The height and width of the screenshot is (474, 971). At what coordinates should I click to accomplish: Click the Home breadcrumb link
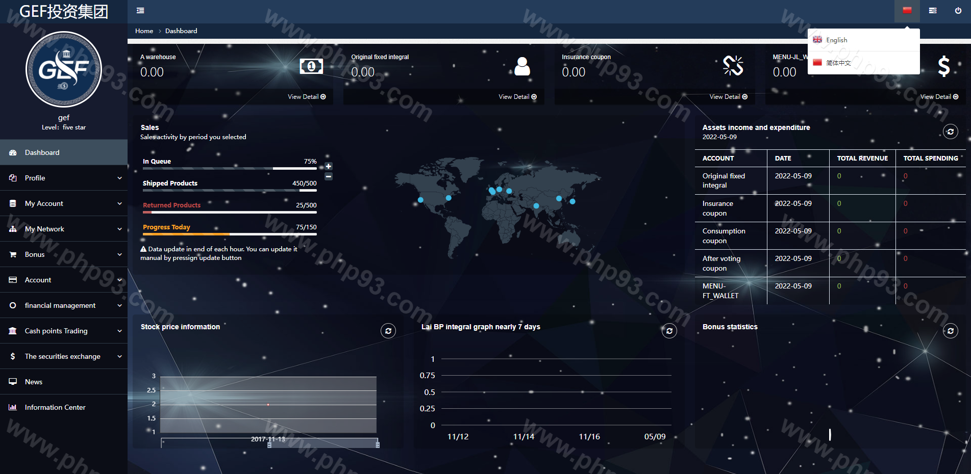[144, 31]
